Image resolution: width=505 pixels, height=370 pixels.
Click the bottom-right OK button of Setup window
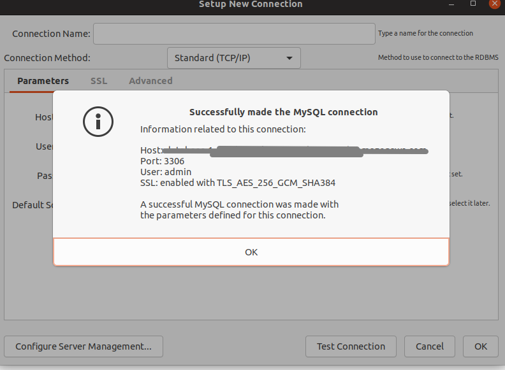[481, 346]
